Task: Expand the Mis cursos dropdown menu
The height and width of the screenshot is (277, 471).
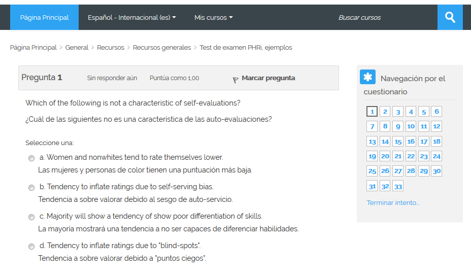Action: pyautogui.click(x=213, y=17)
